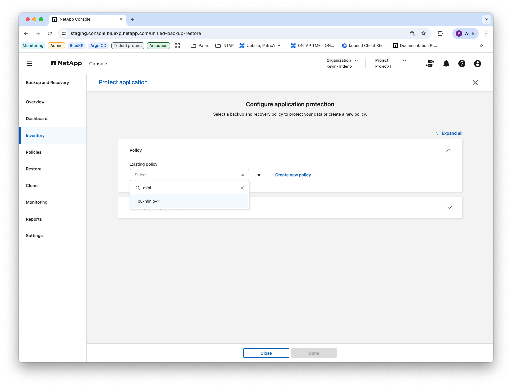The image size is (512, 387).
Task: Open Dashboard in the sidebar
Action: [x=52, y=119]
